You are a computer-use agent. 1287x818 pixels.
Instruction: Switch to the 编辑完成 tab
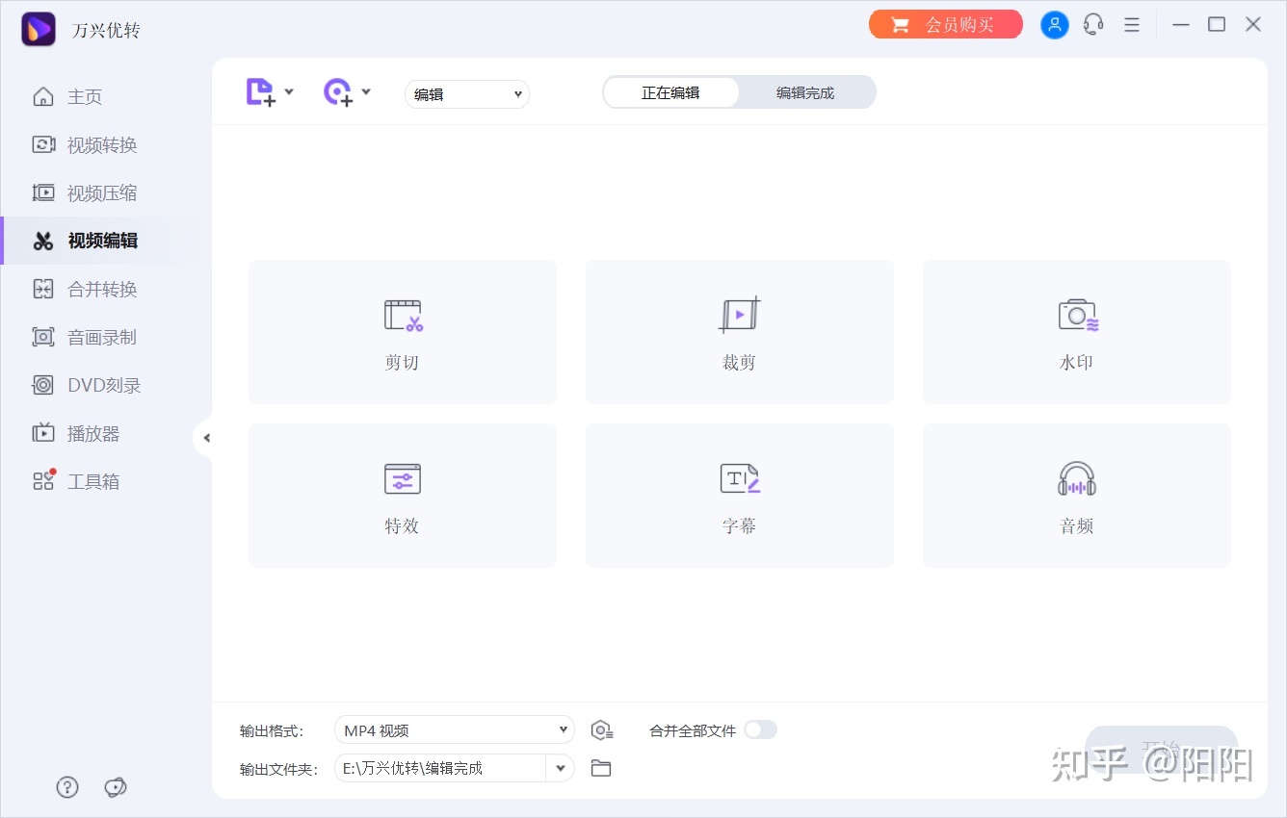click(x=805, y=92)
